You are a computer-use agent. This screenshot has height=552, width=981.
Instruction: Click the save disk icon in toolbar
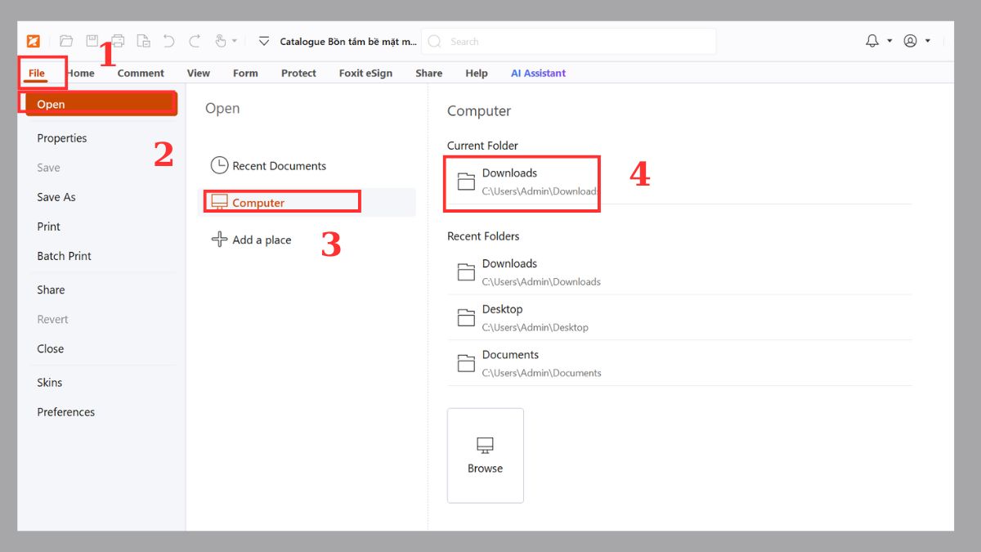coord(92,41)
